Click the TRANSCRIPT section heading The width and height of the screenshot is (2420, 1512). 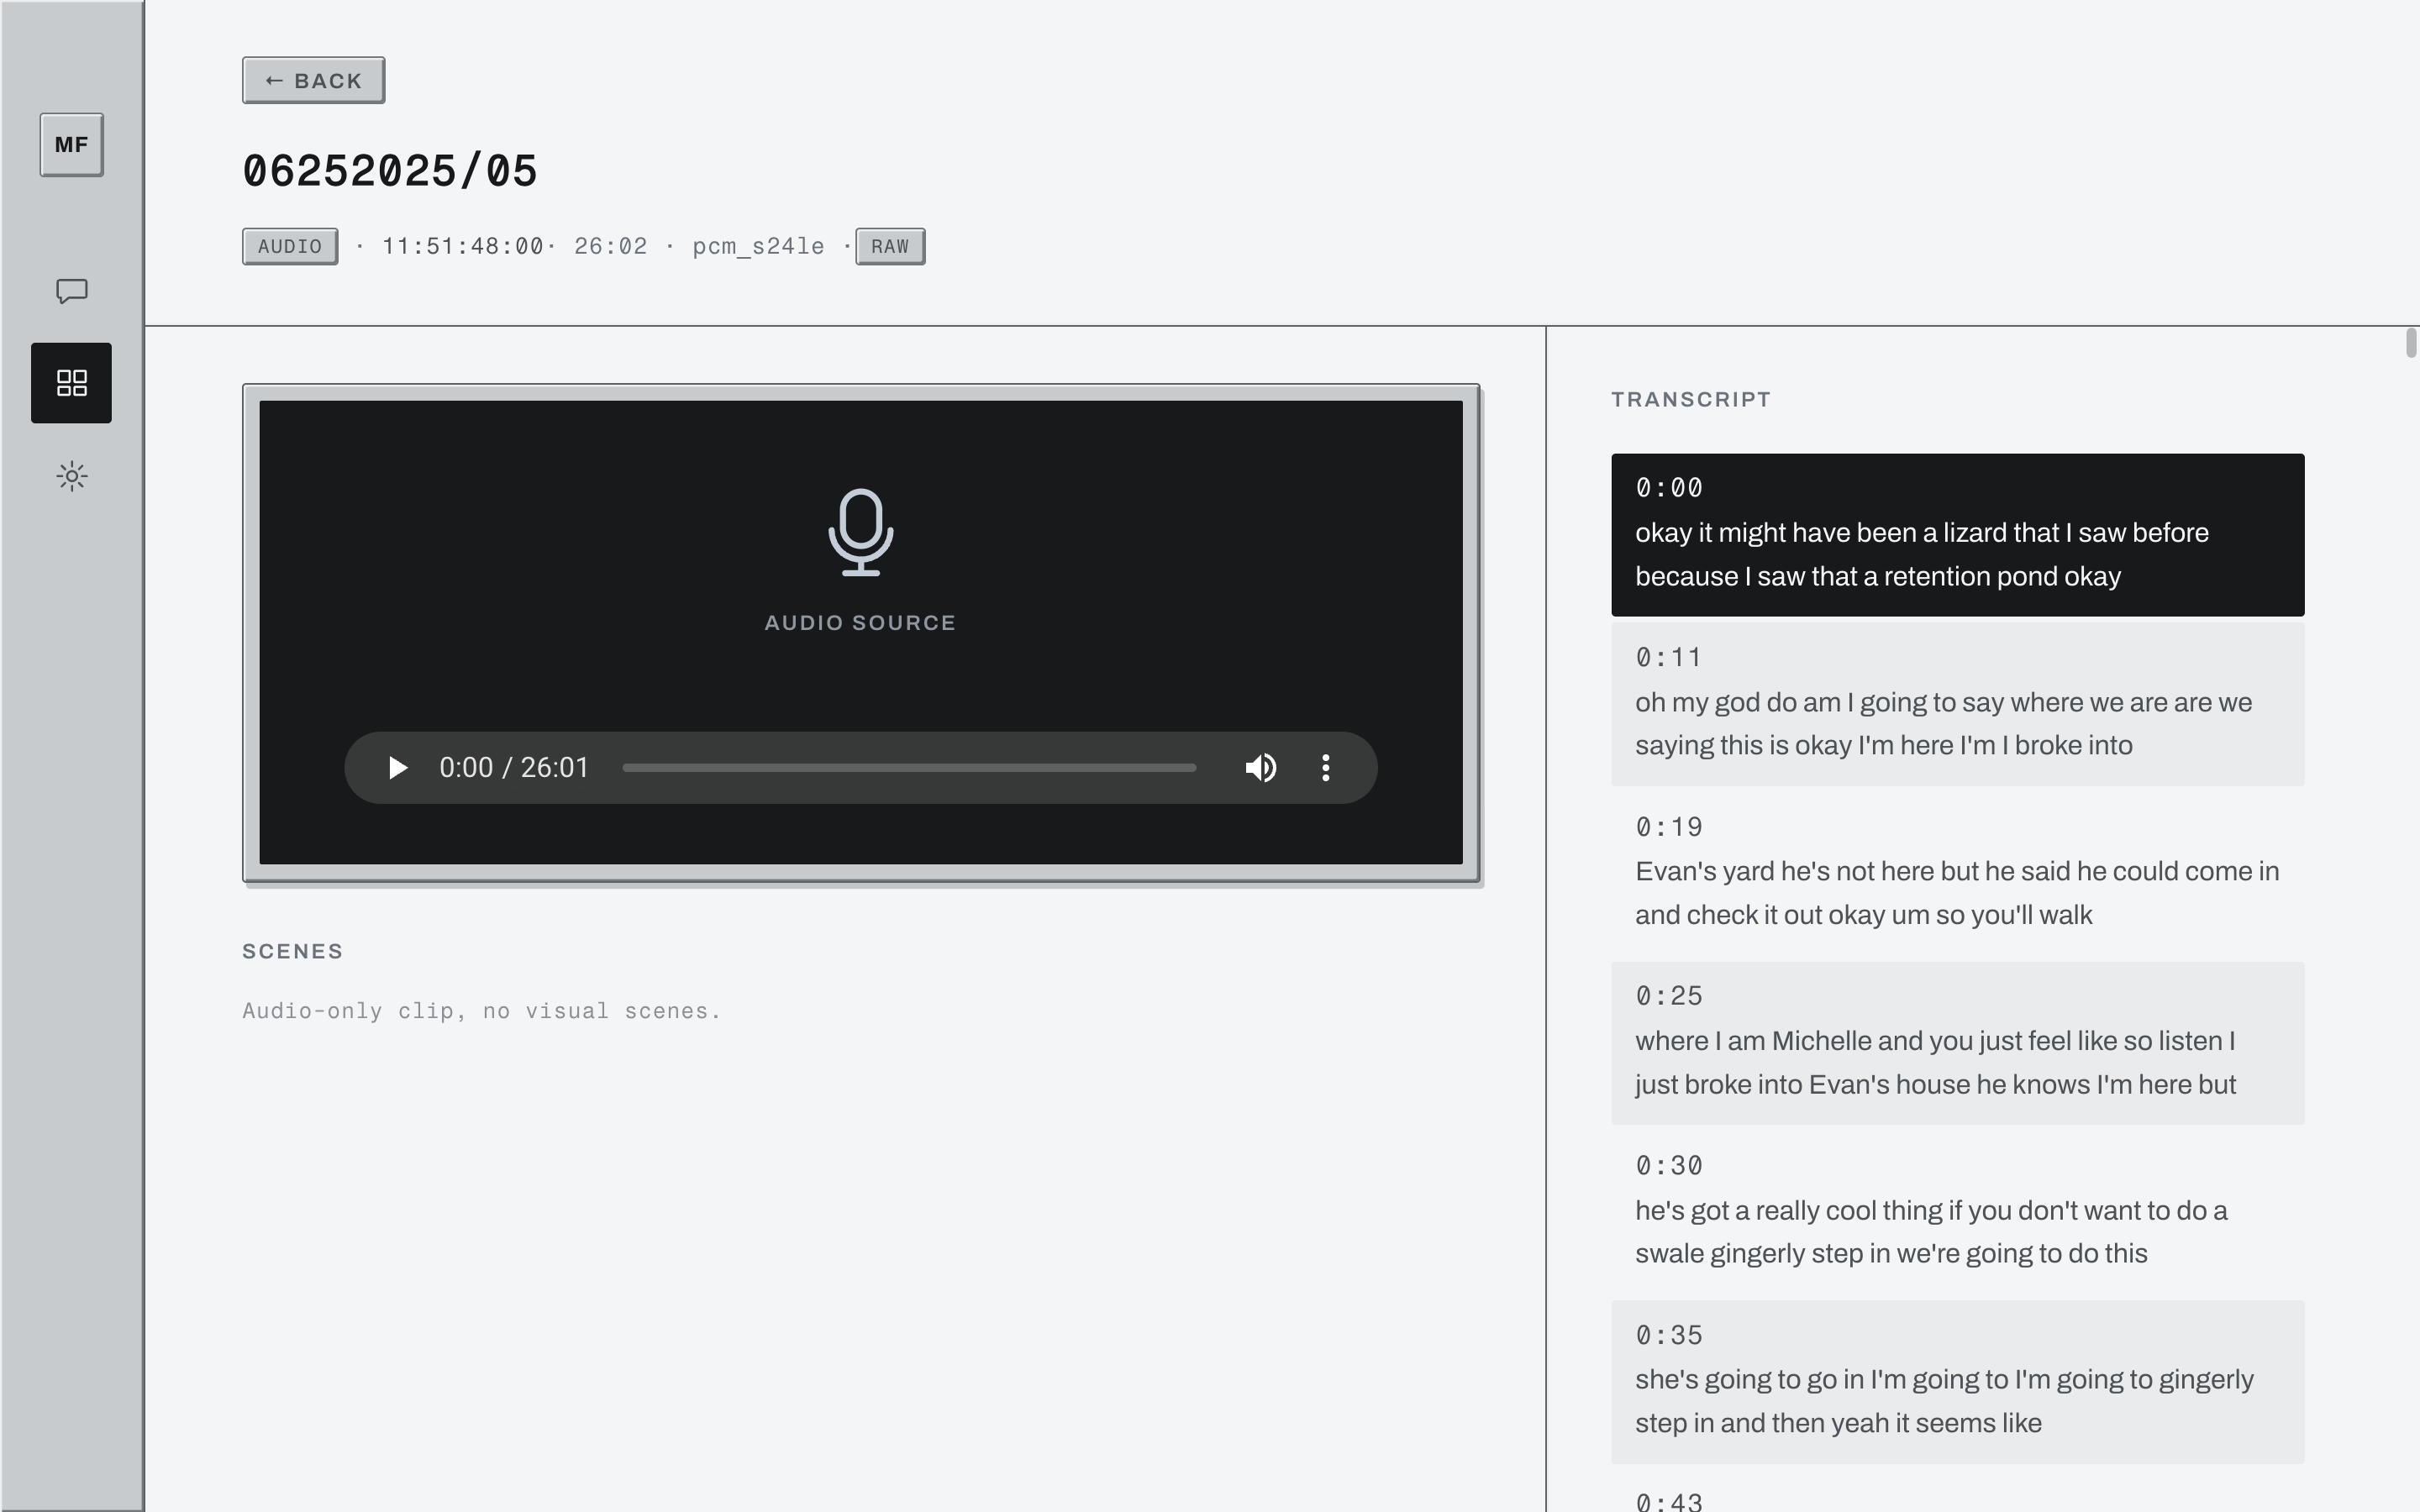coord(1691,400)
